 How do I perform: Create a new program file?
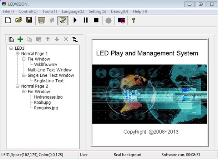(x=8, y=20)
